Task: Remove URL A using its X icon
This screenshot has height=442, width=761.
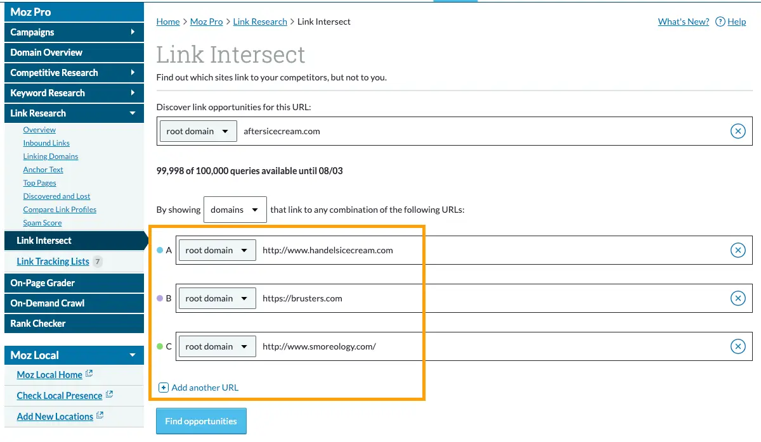Action: coord(738,249)
